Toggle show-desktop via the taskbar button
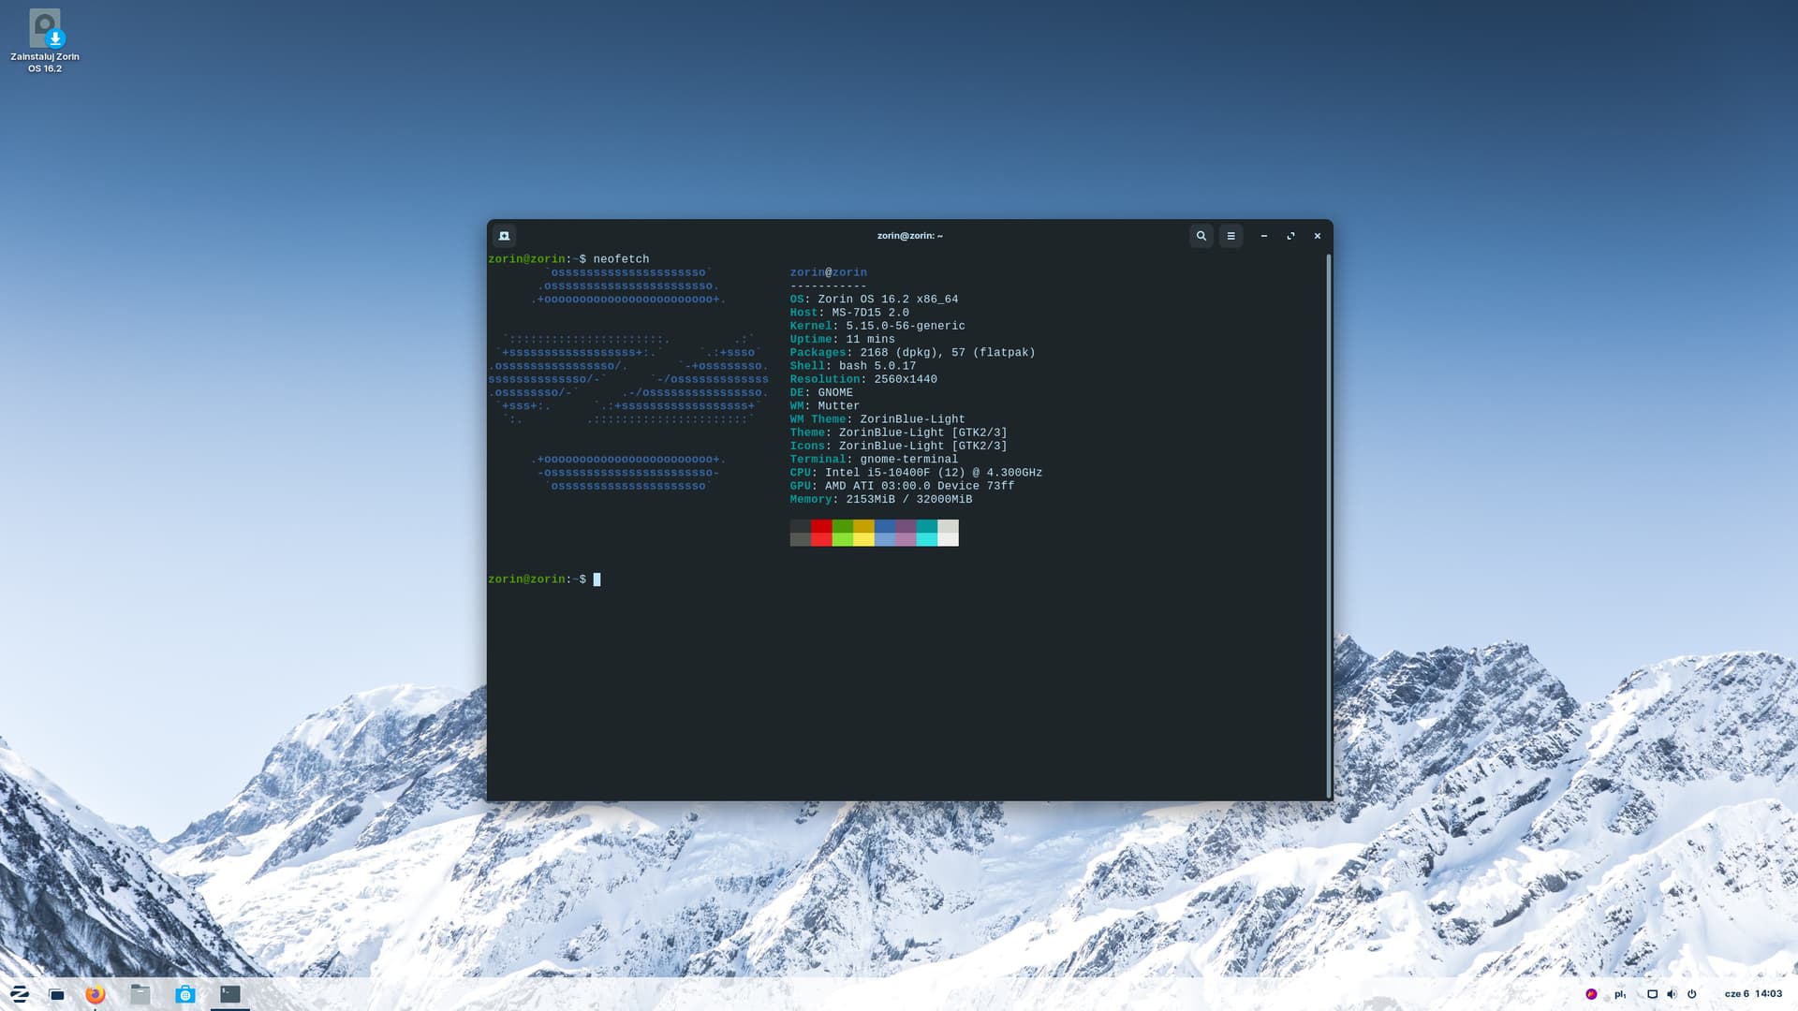 [x=56, y=994]
